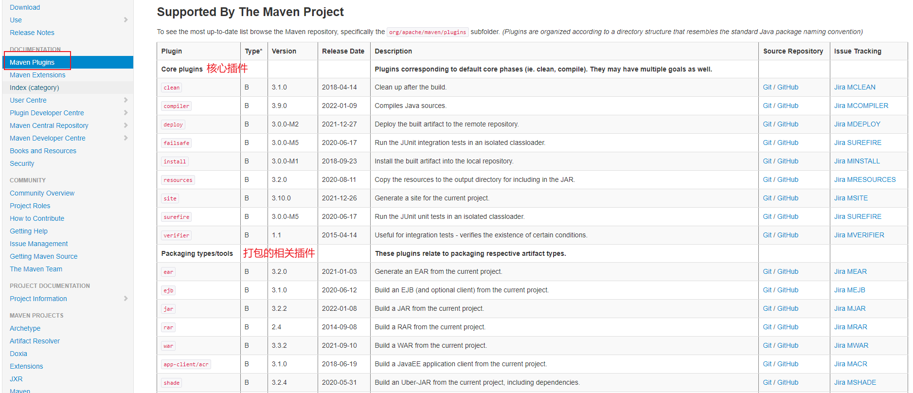Image resolution: width=913 pixels, height=393 pixels.
Task: Select Maven Plugins sidebar item
Action: coord(68,62)
